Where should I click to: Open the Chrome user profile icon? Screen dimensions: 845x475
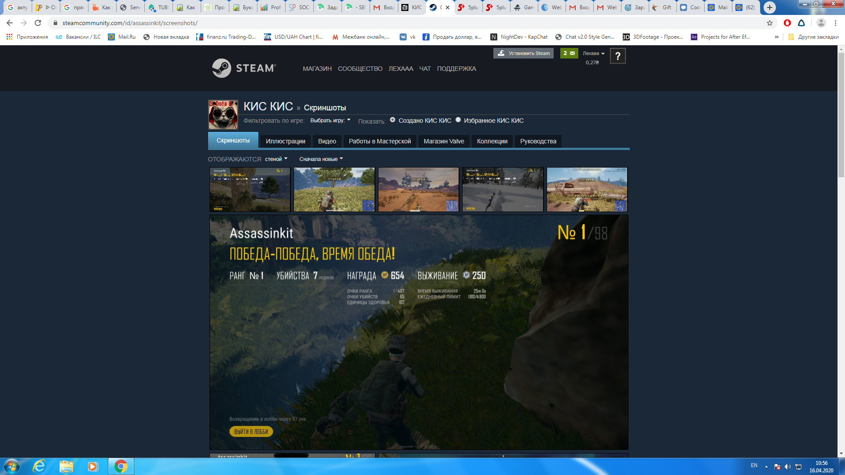(821, 23)
